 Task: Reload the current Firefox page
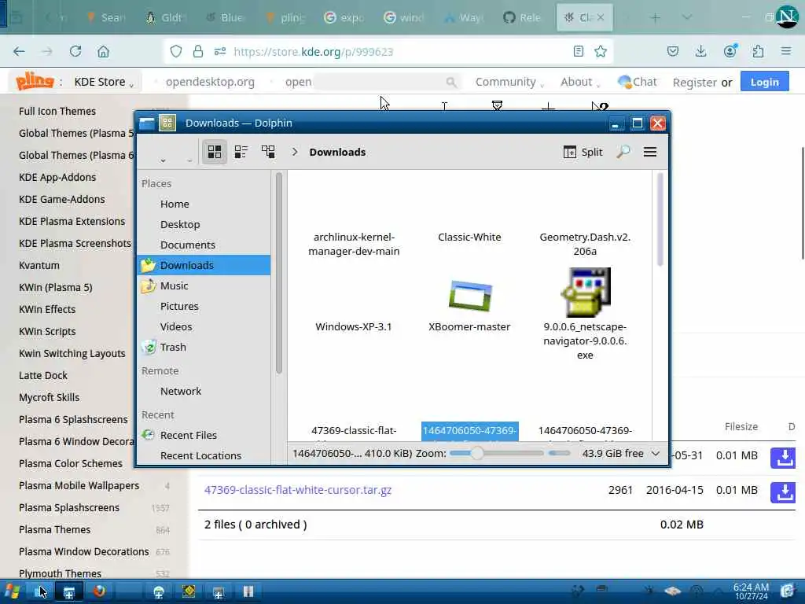[x=75, y=51]
